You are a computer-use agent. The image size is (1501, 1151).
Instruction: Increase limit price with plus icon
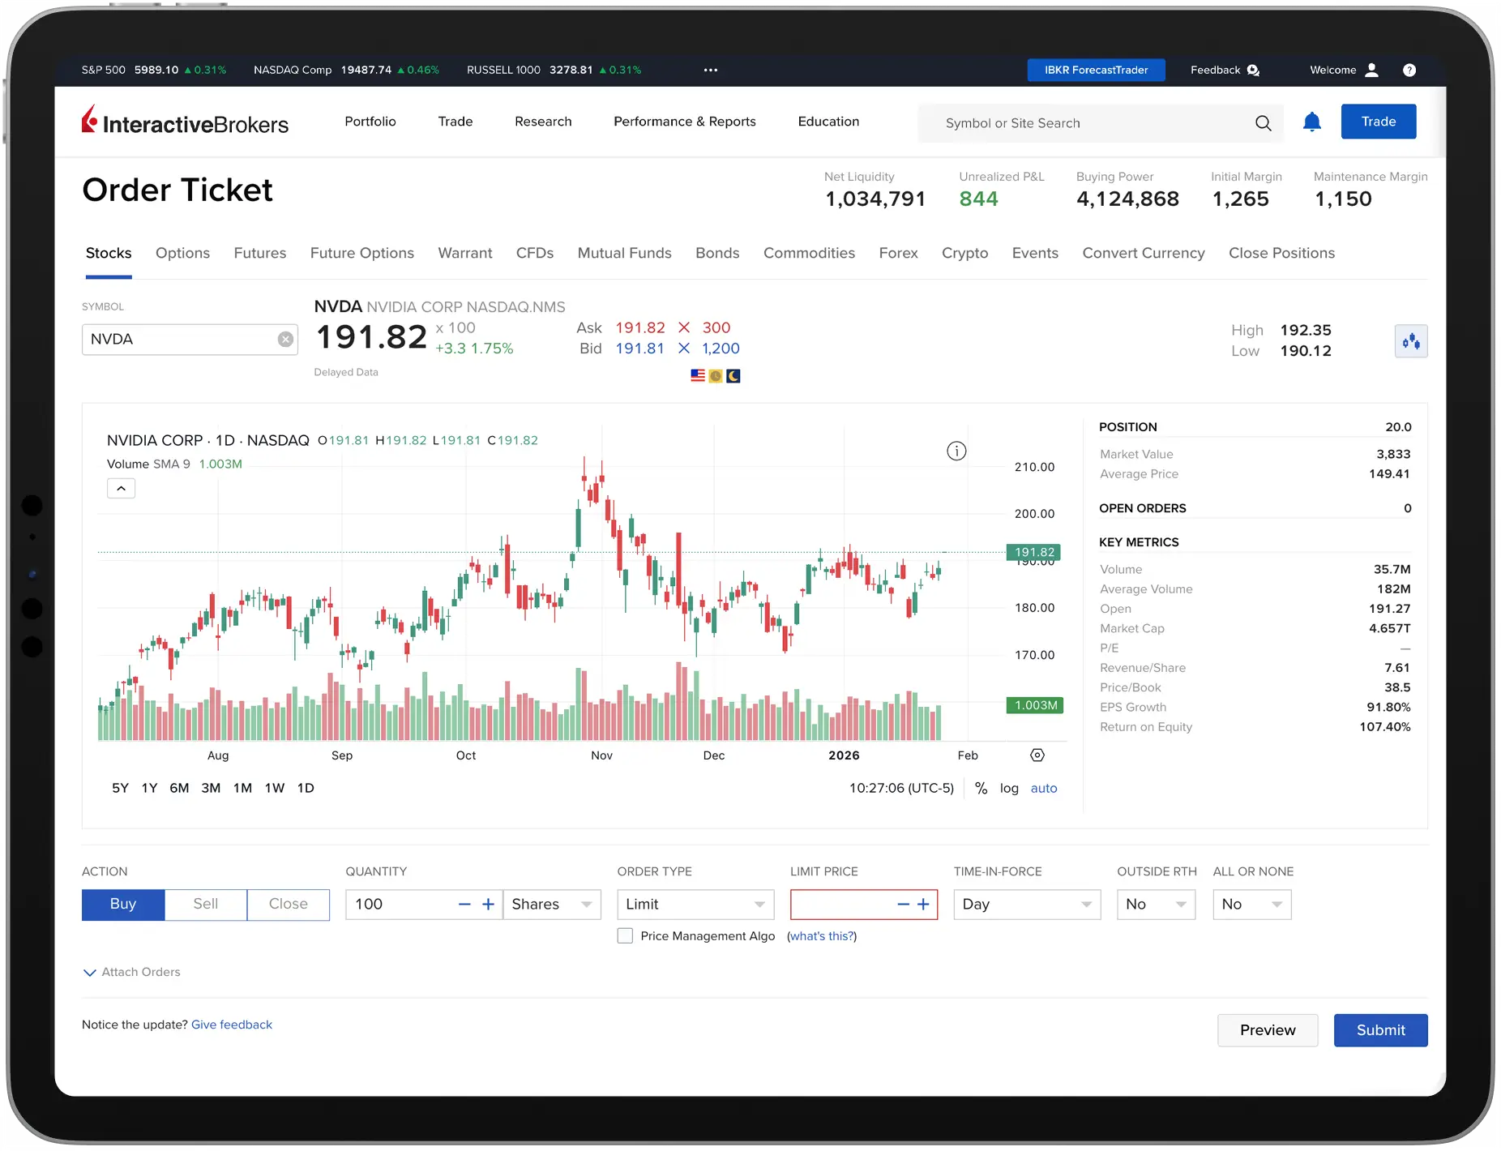tap(923, 905)
